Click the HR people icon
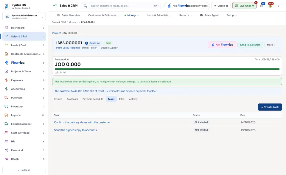The height and width of the screenshot is (175, 286). pyautogui.click(x=6, y=141)
